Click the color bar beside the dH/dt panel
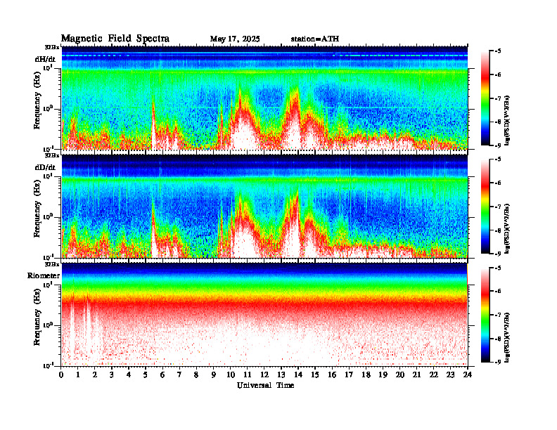 point(485,98)
